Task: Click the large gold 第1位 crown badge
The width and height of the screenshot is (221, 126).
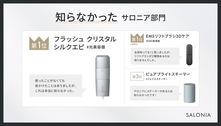Action: 39,43
